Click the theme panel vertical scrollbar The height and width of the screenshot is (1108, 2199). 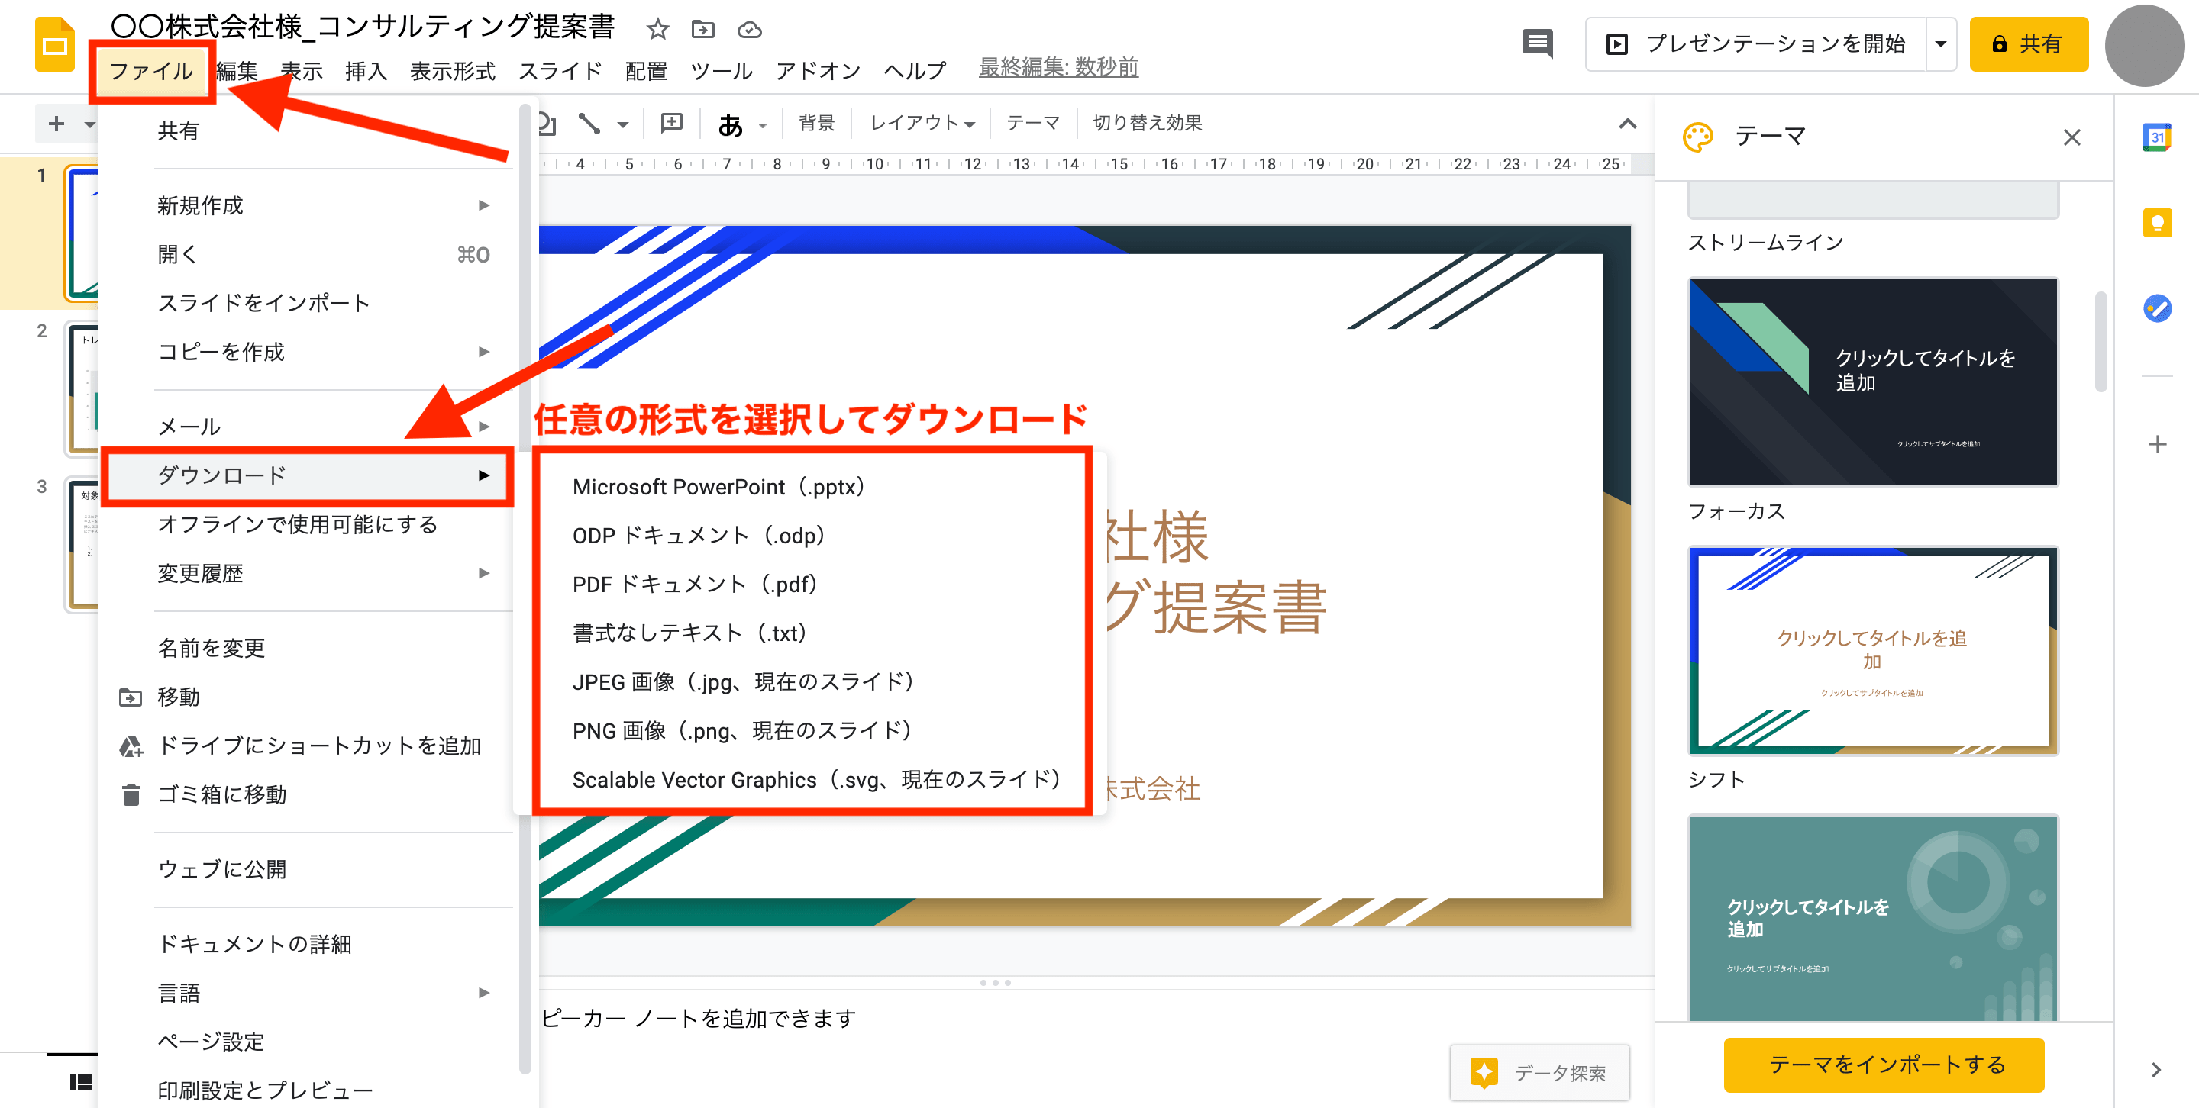point(2100,341)
